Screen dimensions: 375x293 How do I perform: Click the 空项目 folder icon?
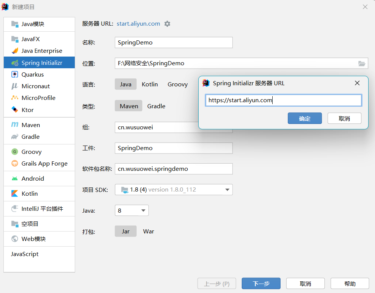(15, 224)
